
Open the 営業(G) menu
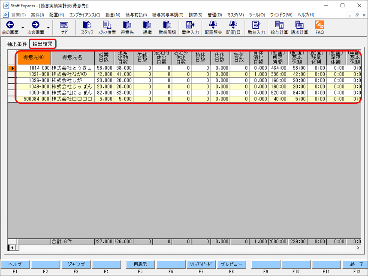[x=18, y=15]
